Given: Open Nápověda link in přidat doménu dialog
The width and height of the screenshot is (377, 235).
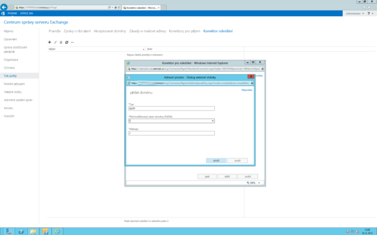Looking at the screenshot, I should tap(247, 90).
